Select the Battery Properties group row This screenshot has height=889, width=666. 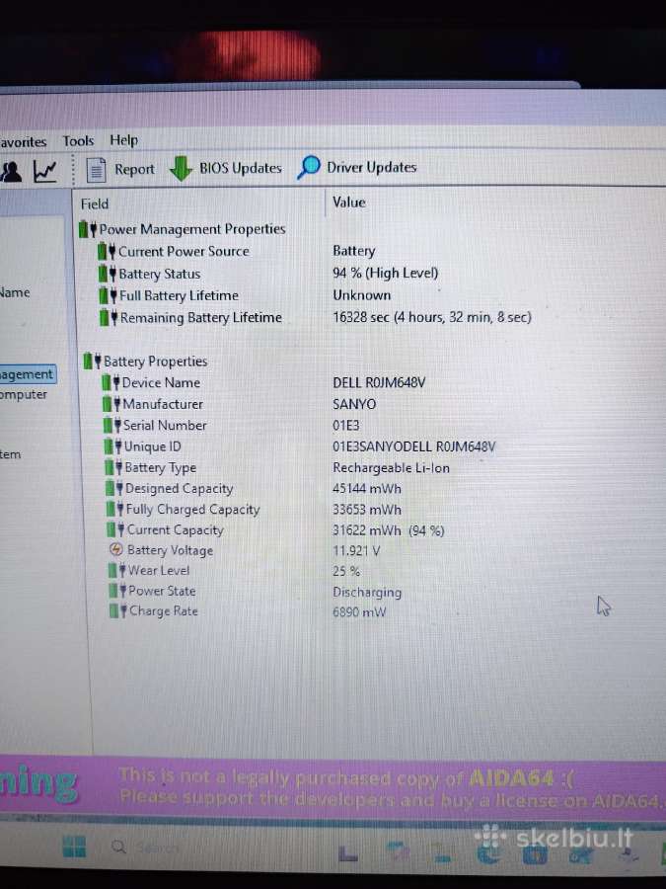click(146, 362)
